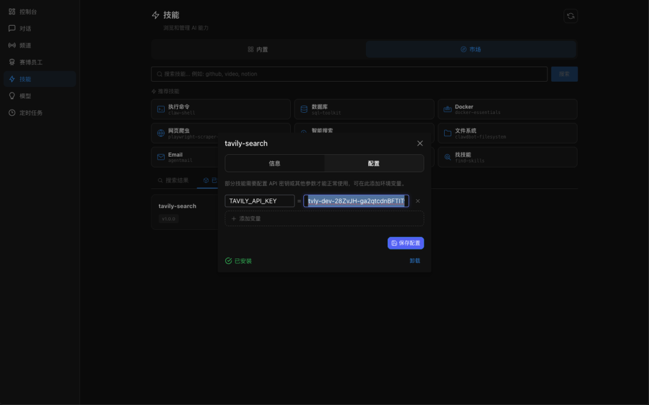649x405 pixels.
Task: Close the tavily-search dialog
Action: point(419,143)
